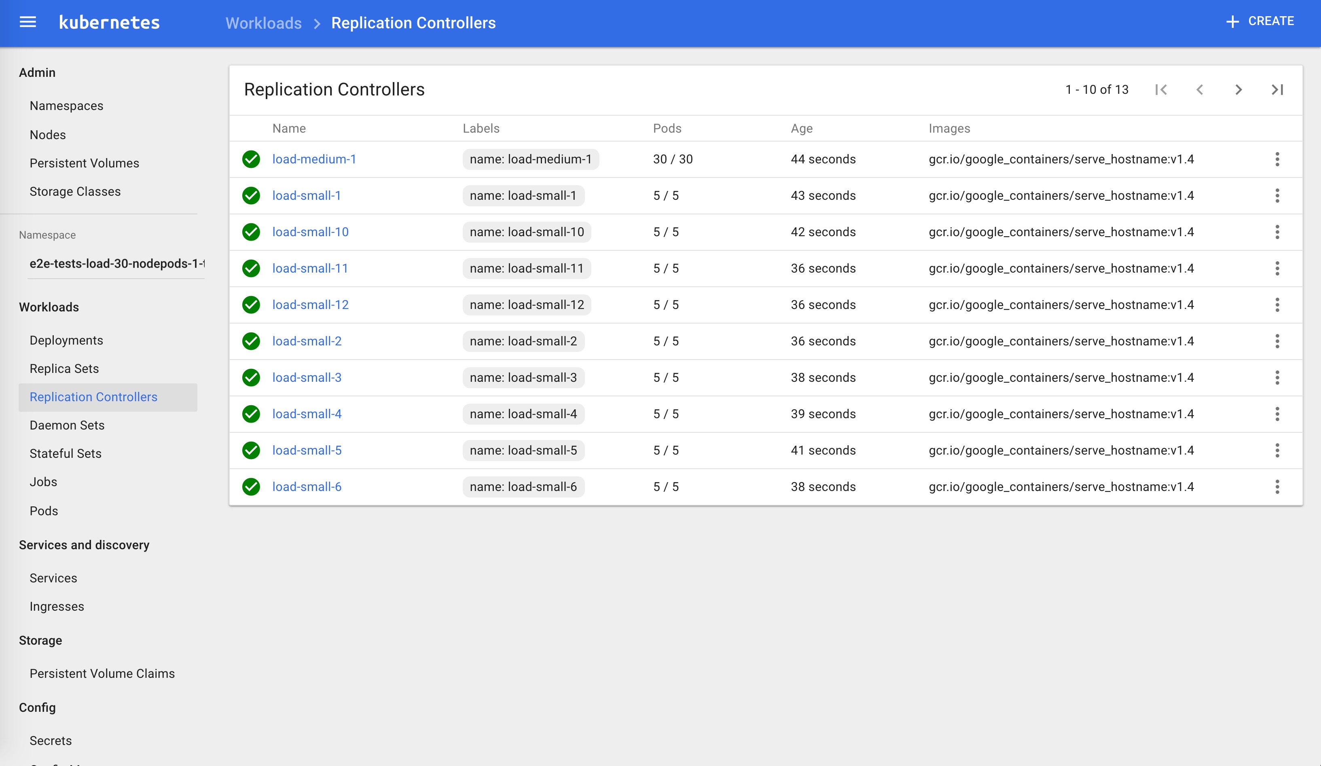
Task: Click the load-medium-1 replication controller link
Action: pyautogui.click(x=313, y=159)
